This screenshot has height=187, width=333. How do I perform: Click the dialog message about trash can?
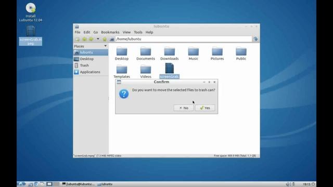[x=173, y=90]
